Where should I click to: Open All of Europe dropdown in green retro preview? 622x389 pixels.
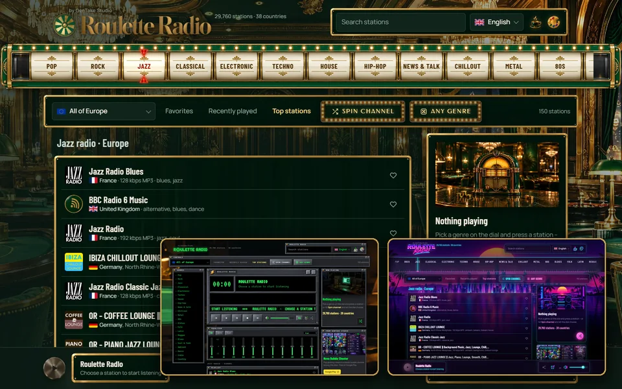point(190,263)
